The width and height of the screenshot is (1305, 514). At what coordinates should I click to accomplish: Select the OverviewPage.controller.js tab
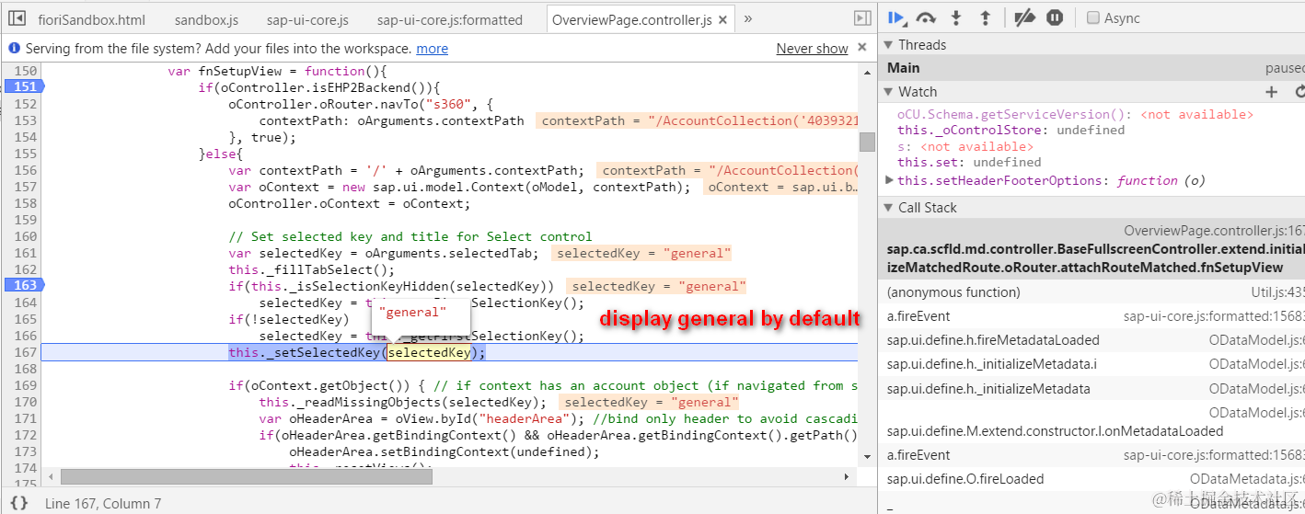[x=632, y=19]
